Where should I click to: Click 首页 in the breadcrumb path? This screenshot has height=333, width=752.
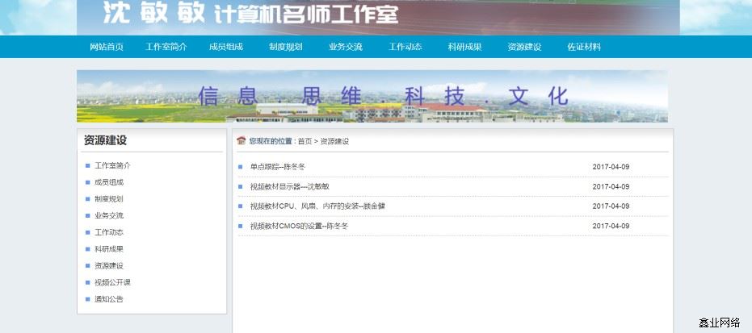pyautogui.click(x=305, y=141)
